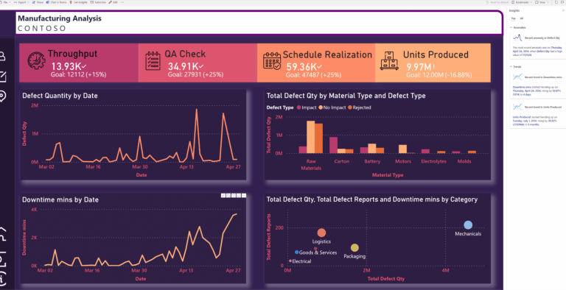
Task: Select the Mechanicals bubble in scatter chart
Action: 468,225
